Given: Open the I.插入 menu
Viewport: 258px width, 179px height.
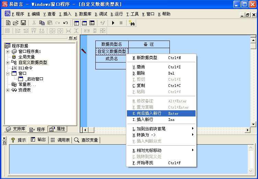Looking at the screenshot, I should tap(65, 14).
